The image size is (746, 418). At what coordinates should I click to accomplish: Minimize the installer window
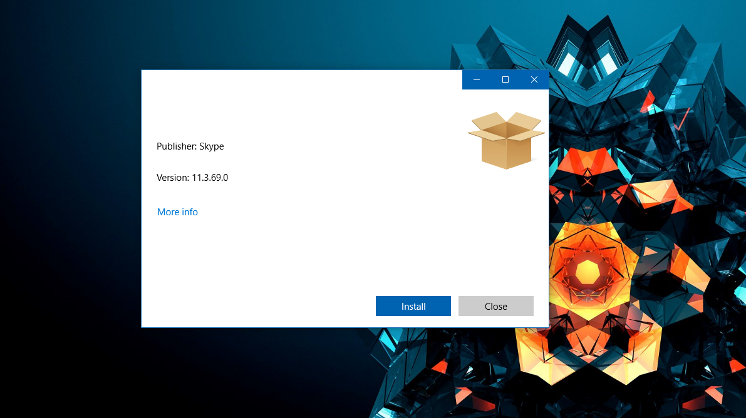click(x=476, y=79)
